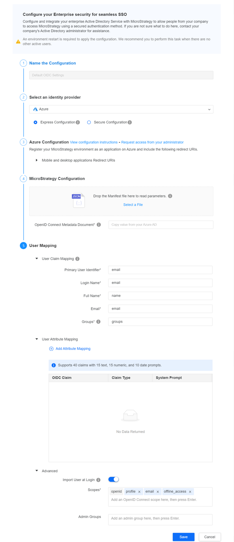Select Express Configuration radio button
This screenshot has height=542, width=234.
tap(35, 122)
